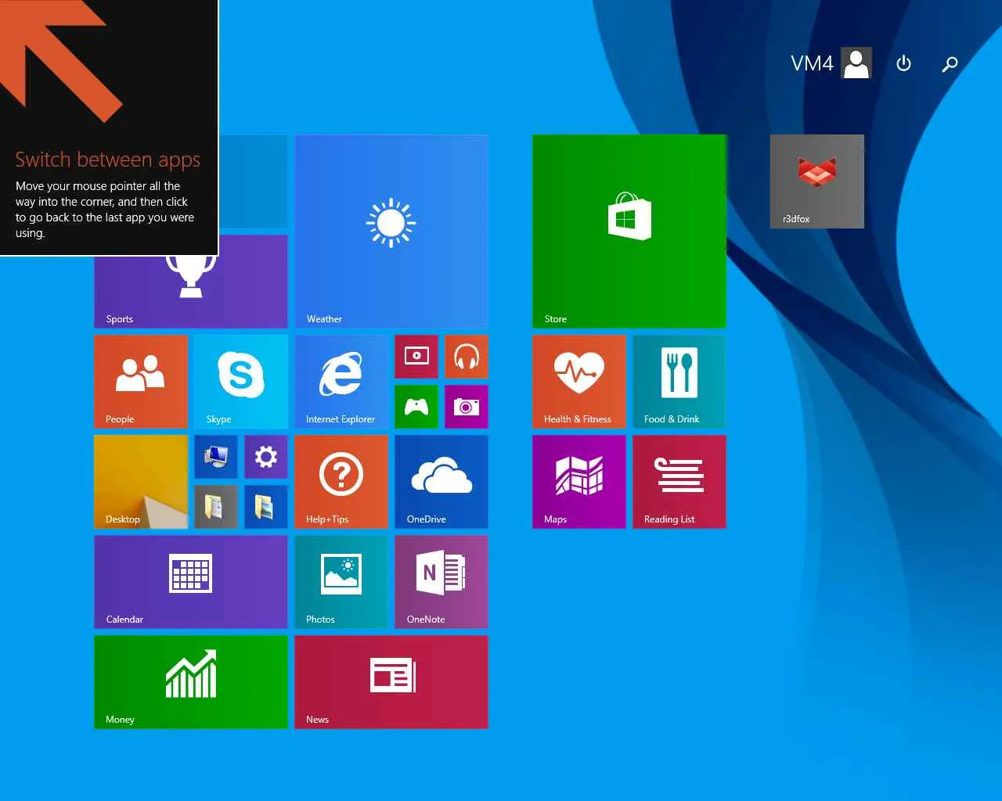
Task: Click the VM4 account picture
Action: click(857, 63)
